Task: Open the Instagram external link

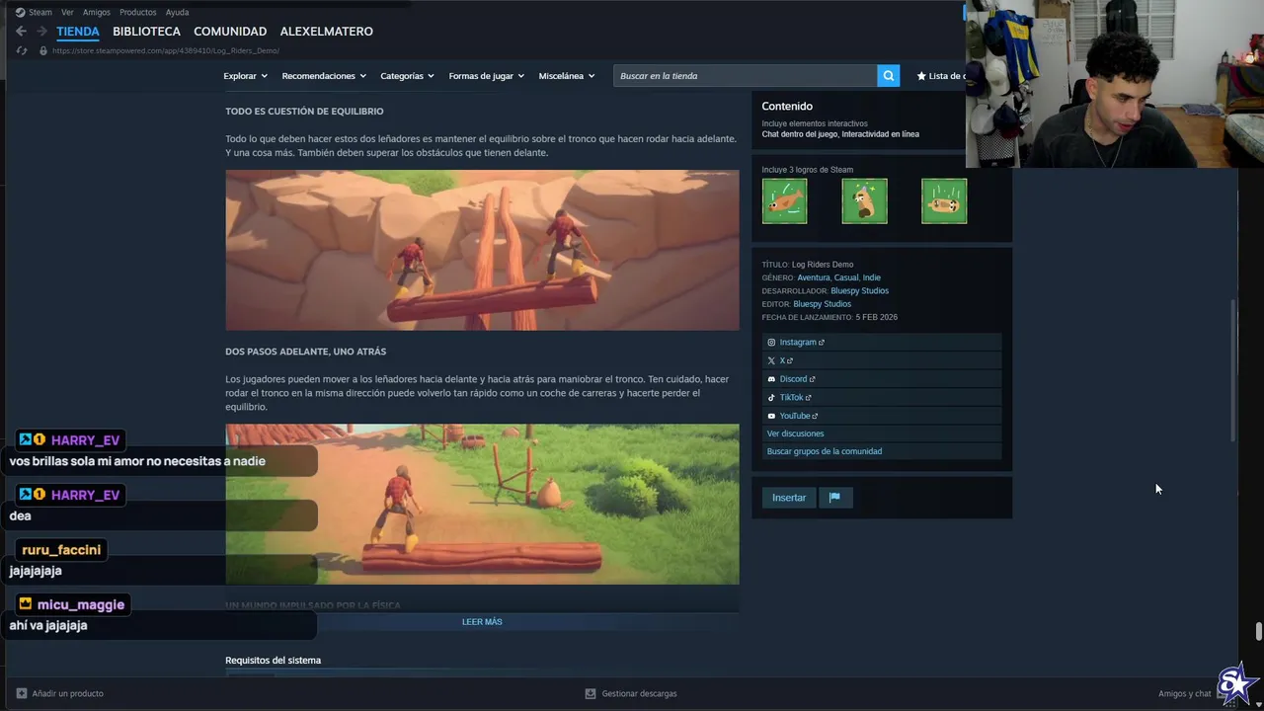Action: (882, 343)
